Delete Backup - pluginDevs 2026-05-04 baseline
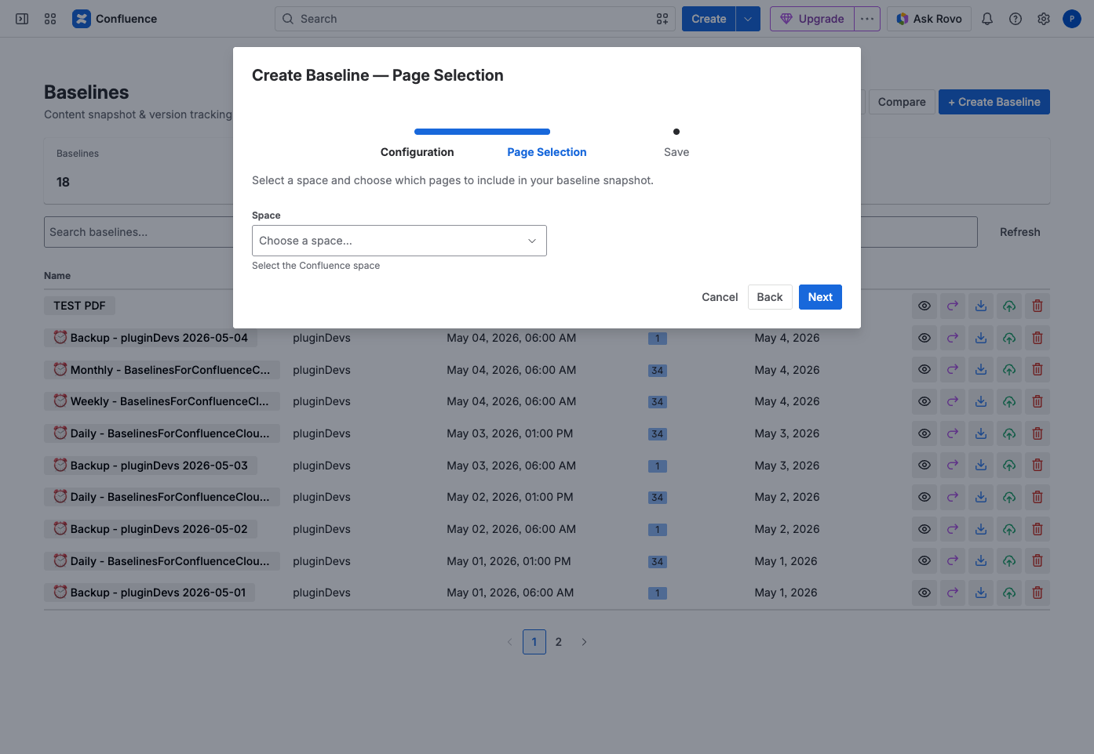The height and width of the screenshot is (754, 1094). click(x=1037, y=338)
